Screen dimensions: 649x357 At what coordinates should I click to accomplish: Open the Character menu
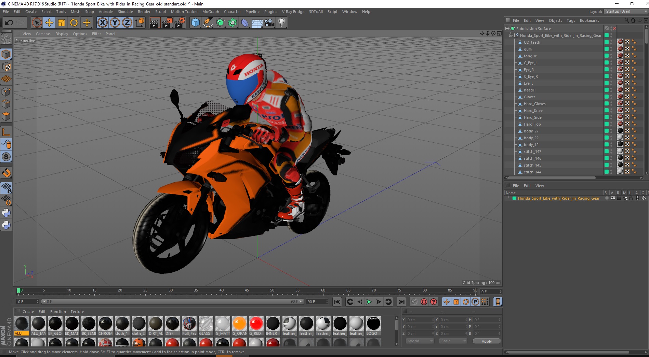point(232,12)
